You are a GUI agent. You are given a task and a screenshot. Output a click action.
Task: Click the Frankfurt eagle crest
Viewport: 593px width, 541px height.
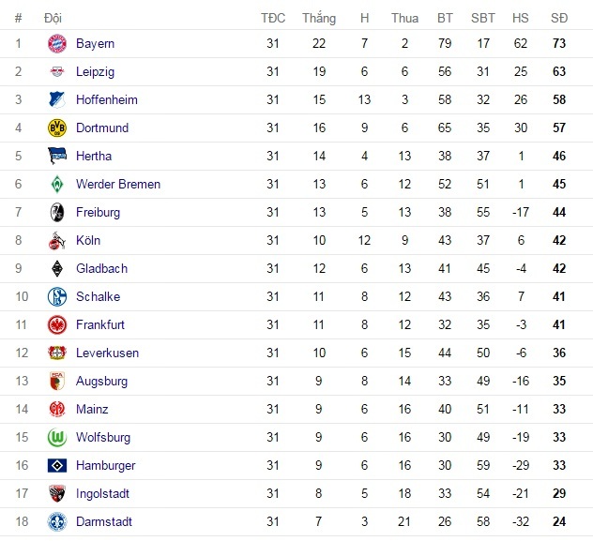click(x=57, y=324)
